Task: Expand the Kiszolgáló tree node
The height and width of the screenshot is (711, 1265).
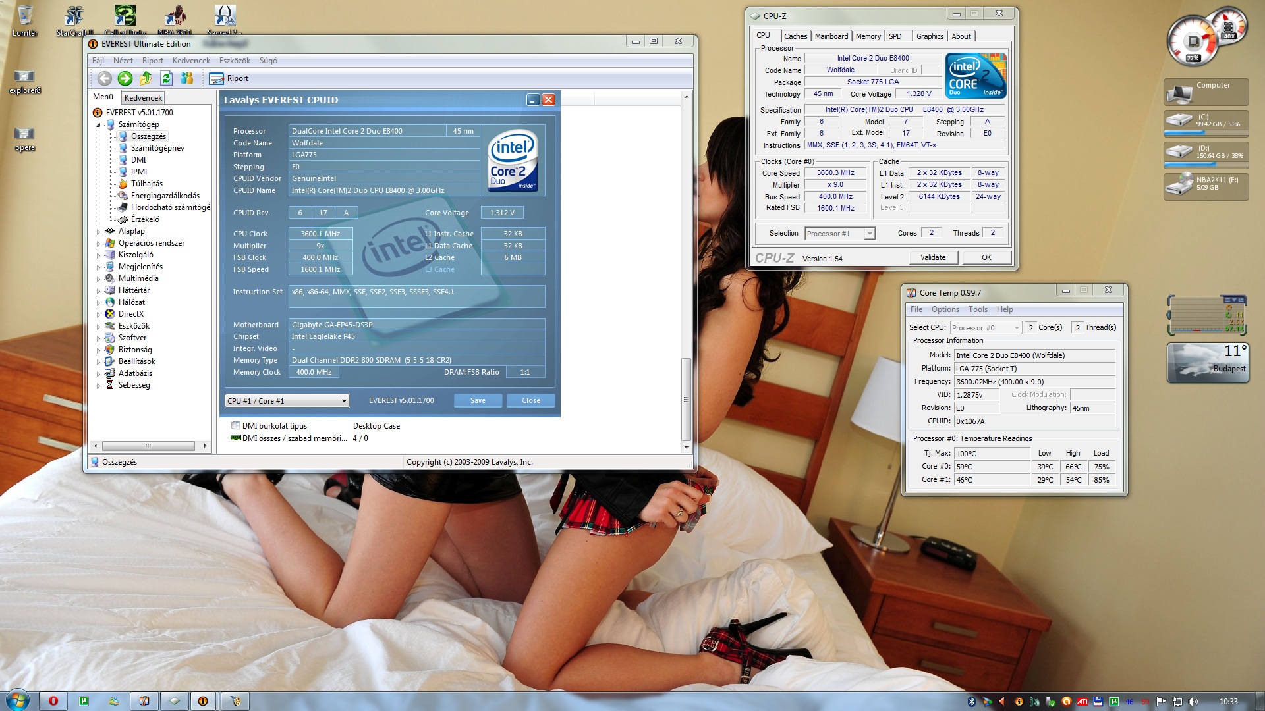Action: pos(99,255)
